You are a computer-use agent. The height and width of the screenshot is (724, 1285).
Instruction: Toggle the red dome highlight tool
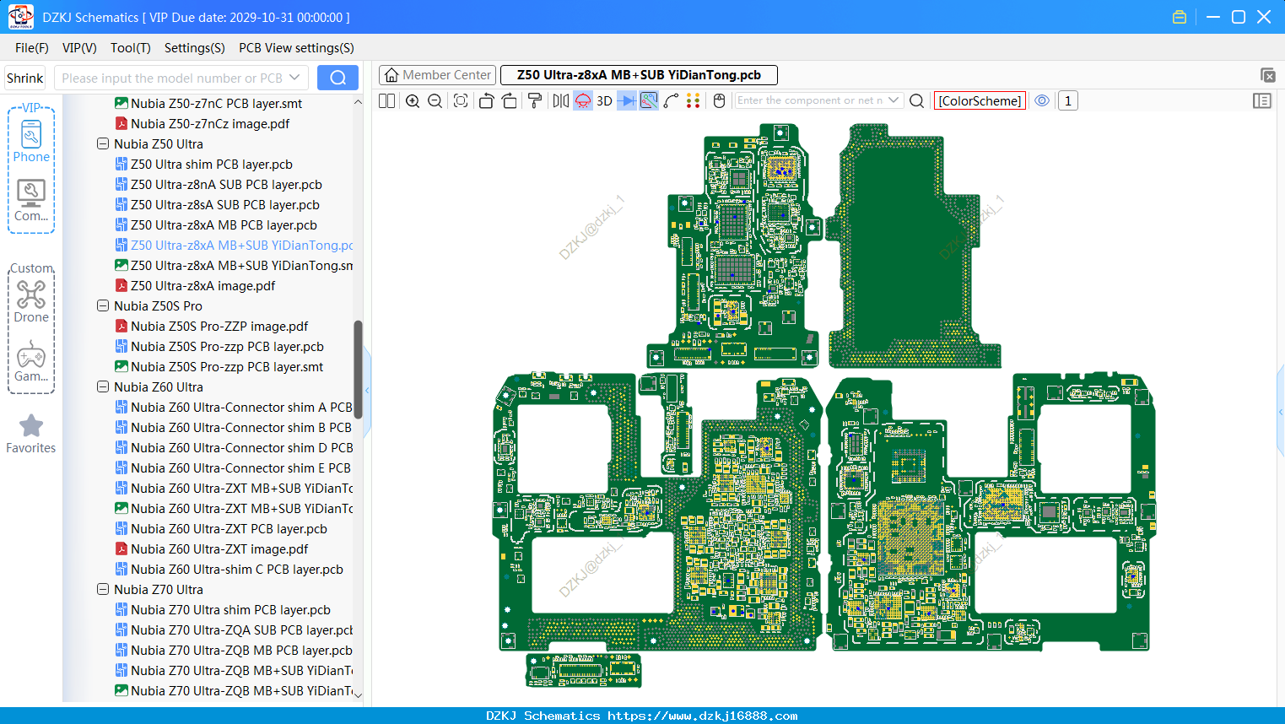pyautogui.click(x=583, y=101)
